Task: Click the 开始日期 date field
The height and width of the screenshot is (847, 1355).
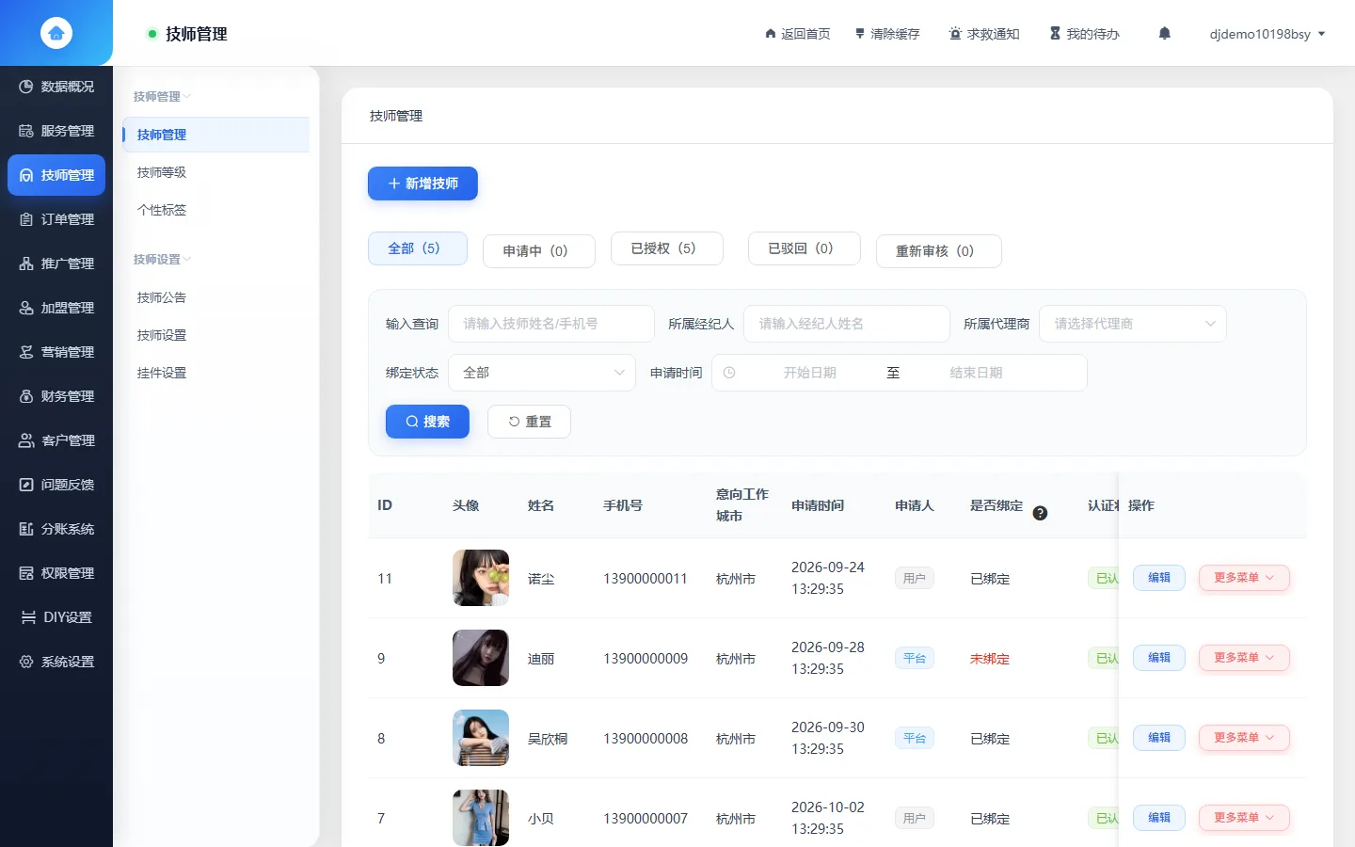Action: [x=809, y=373]
